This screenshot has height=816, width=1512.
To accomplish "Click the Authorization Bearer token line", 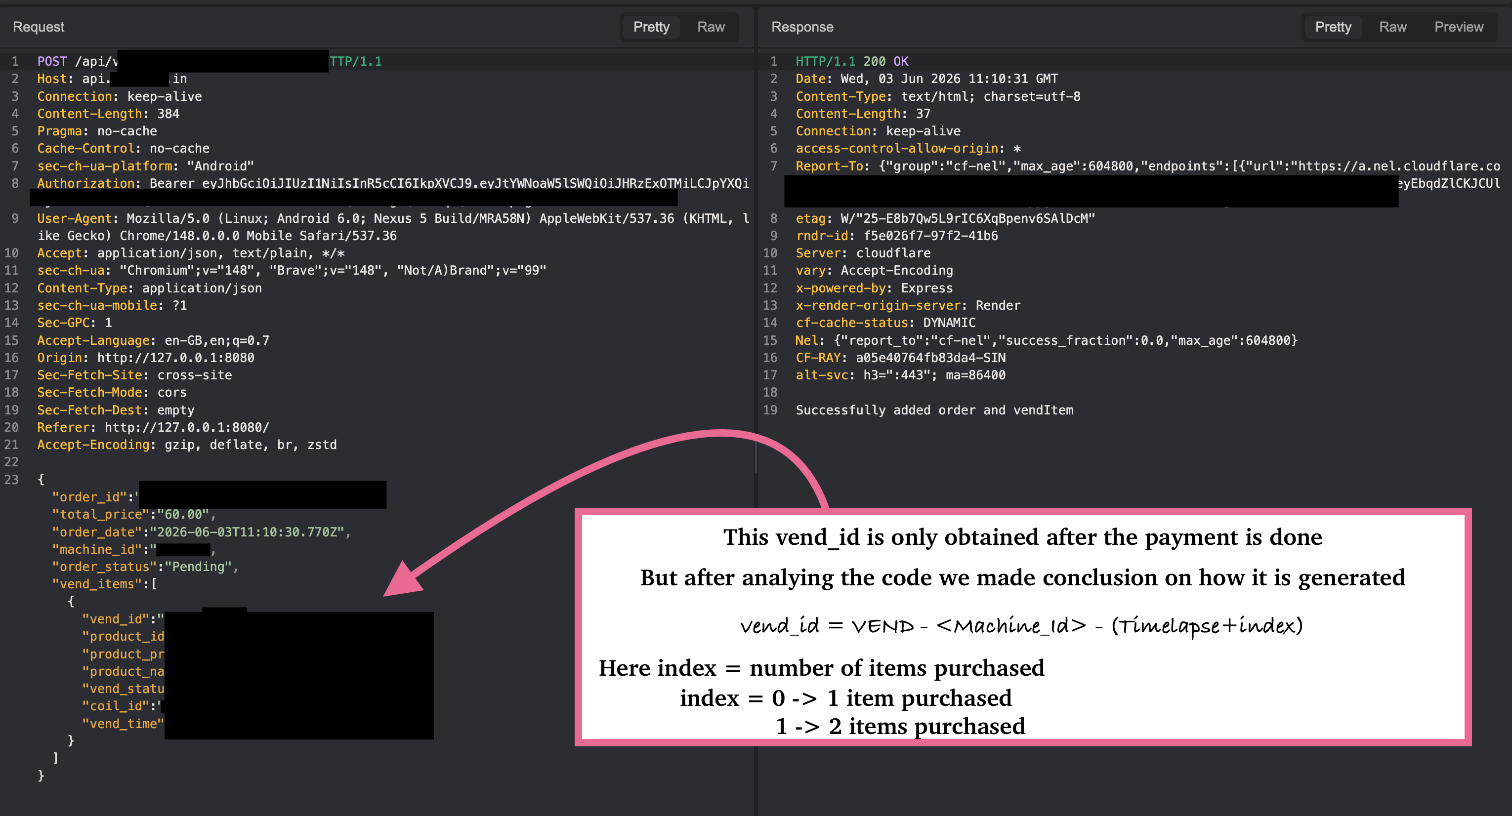I will pyautogui.click(x=393, y=184).
